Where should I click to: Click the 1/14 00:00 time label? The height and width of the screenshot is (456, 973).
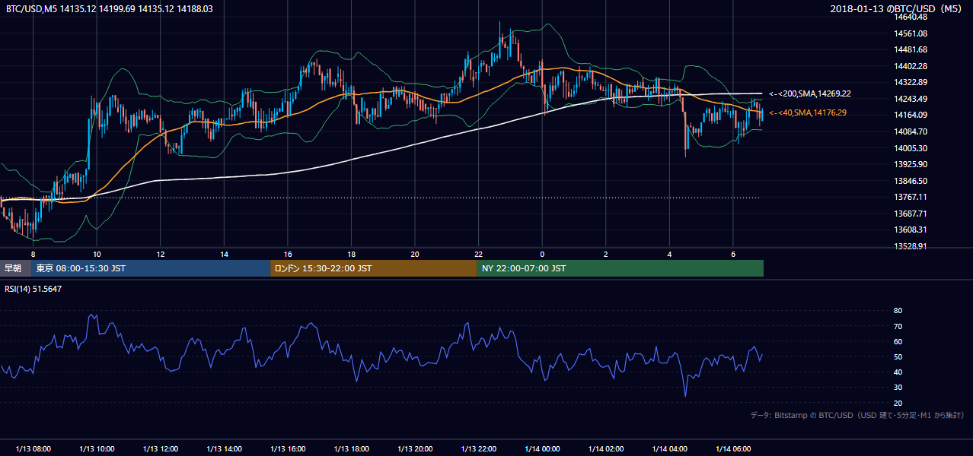[x=541, y=448]
